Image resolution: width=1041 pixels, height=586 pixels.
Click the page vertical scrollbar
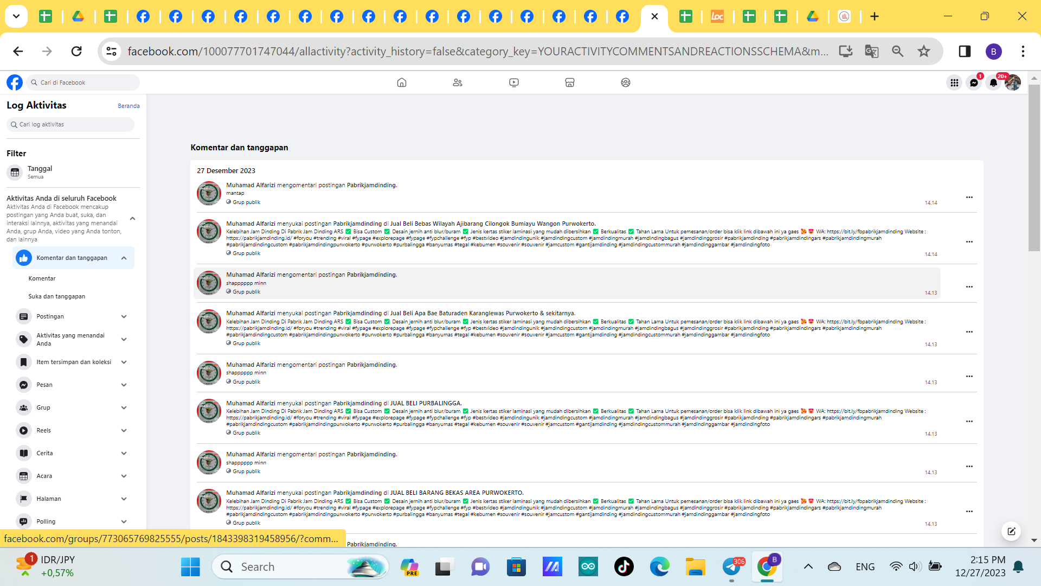pyautogui.click(x=1033, y=168)
